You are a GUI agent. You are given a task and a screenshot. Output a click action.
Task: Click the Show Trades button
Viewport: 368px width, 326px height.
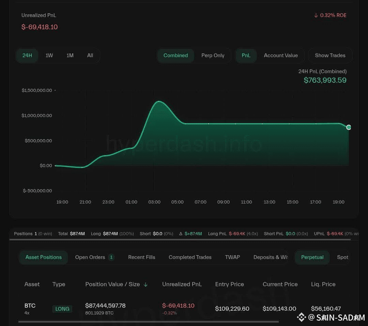tap(330, 55)
